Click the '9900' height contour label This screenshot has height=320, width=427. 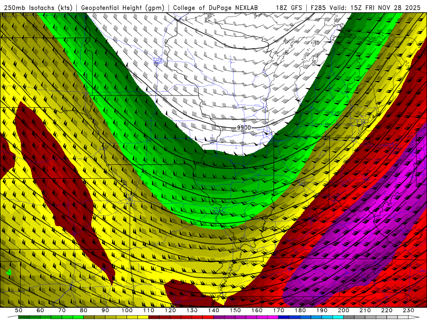click(244, 127)
